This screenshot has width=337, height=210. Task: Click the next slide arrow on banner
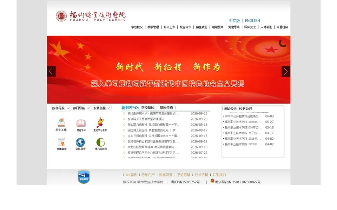286,71
